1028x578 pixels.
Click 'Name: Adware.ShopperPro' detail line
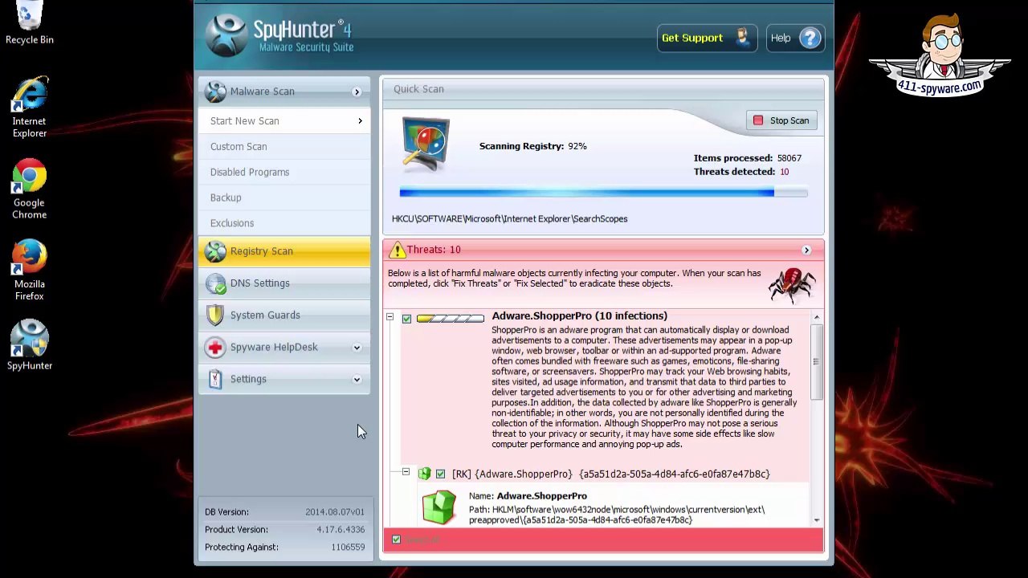[x=528, y=496]
